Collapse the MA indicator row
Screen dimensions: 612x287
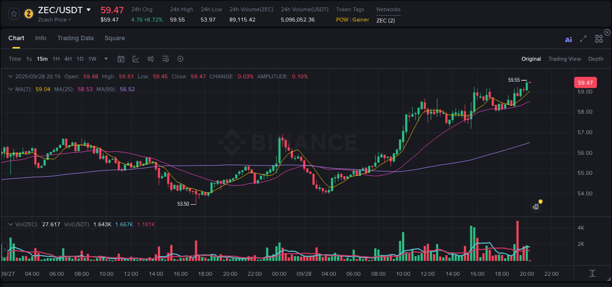11,89
